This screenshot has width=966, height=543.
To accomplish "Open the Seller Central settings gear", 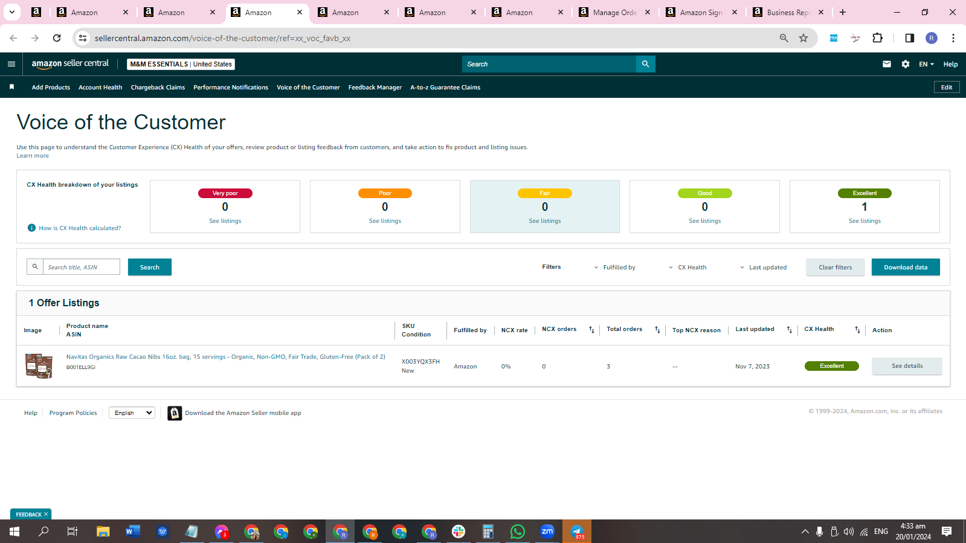I will tap(906, 64).
